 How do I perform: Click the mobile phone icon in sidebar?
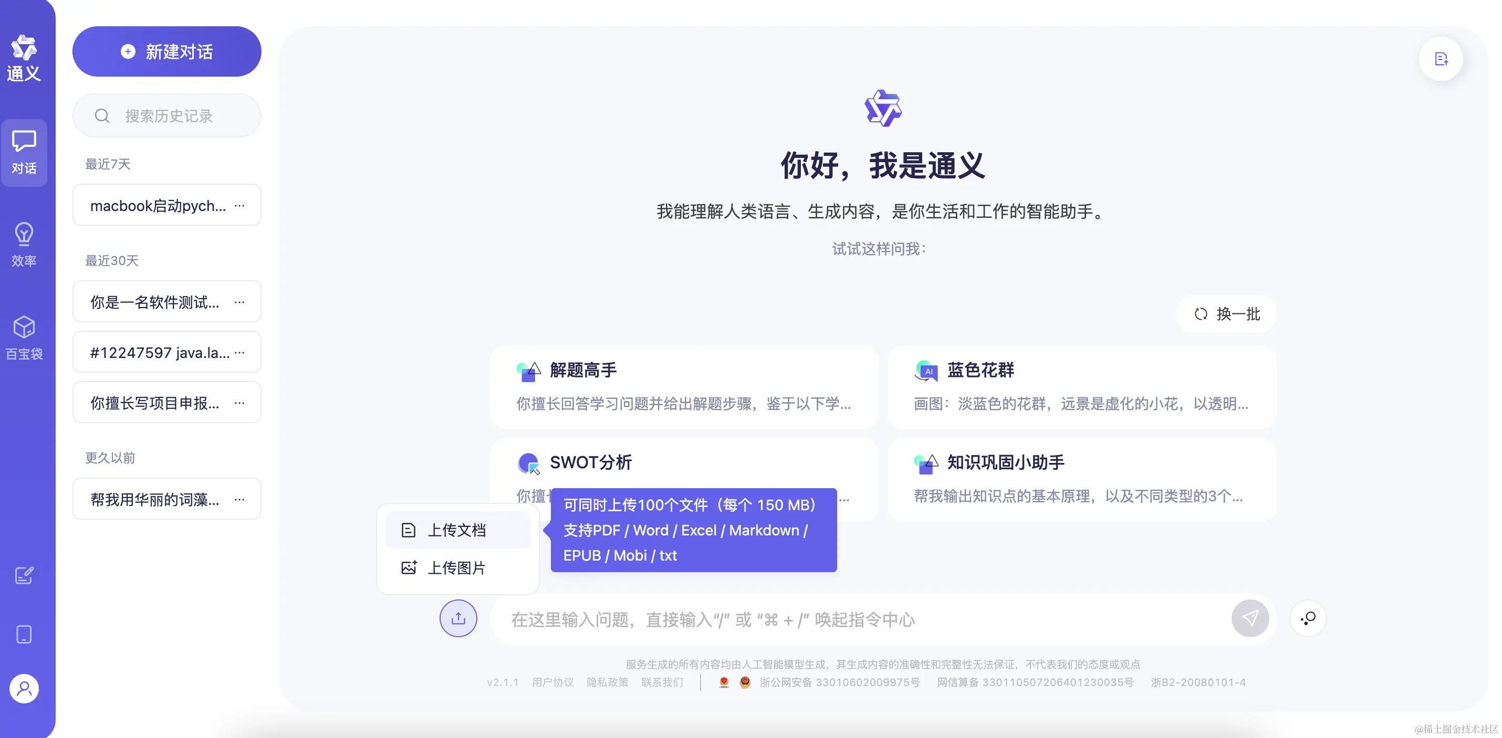tap(24, 634)
